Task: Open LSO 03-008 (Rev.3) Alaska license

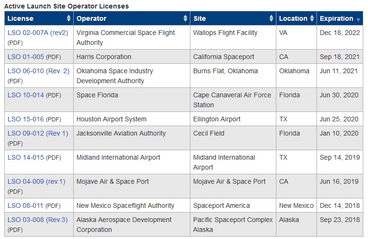Action: (37, 220)
